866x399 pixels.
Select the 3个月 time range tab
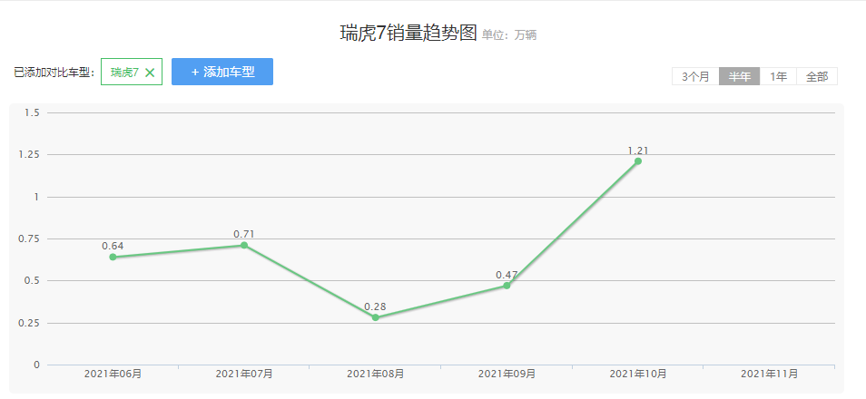695,76
